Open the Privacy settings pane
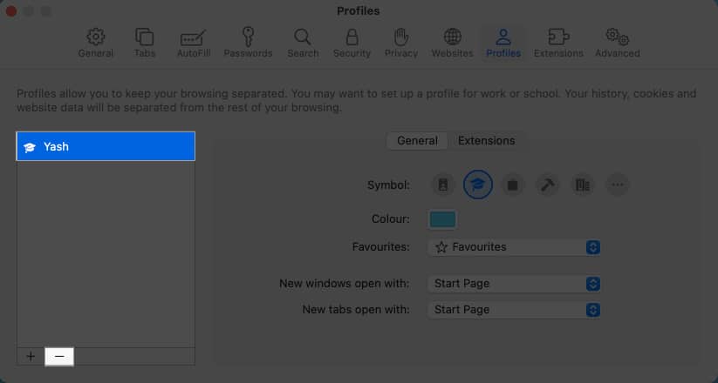This screenshot has height=383, width=718. 401,44
